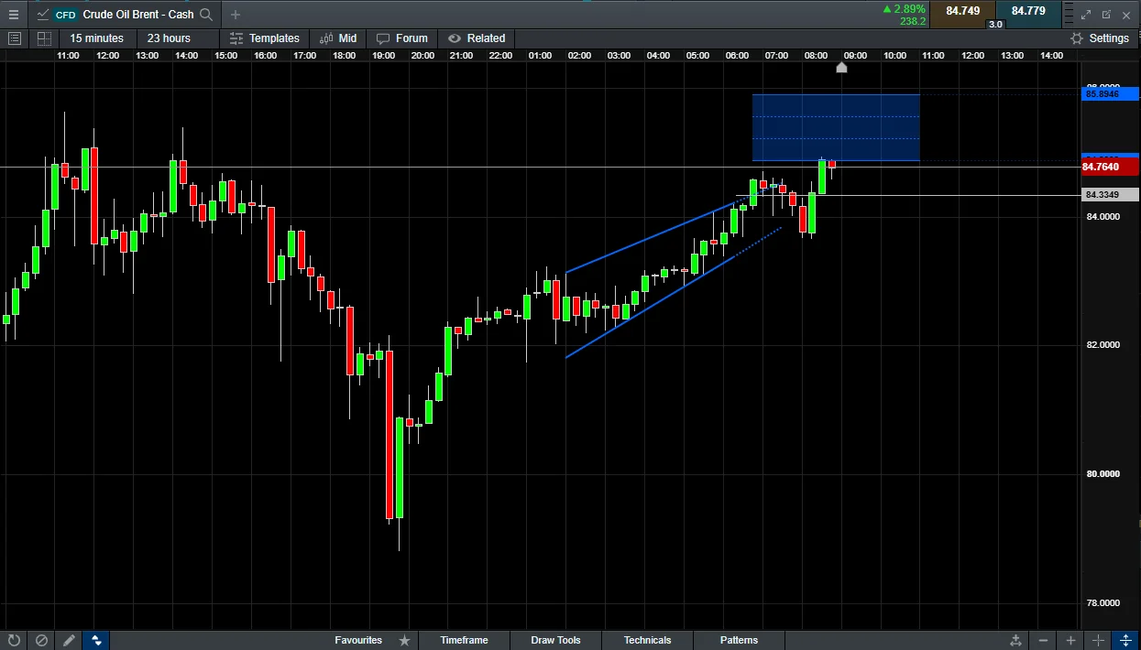The image size is (1141, 650).
Task: Open the Timeframe dropdown
Action: point(464,640)
